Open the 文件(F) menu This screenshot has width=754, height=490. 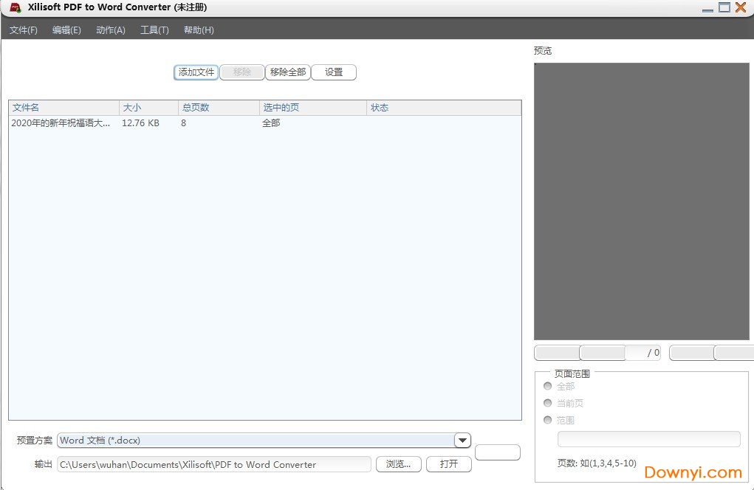pos(24,30)
